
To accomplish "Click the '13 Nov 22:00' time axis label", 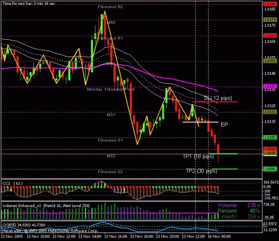I will (193, 237).
